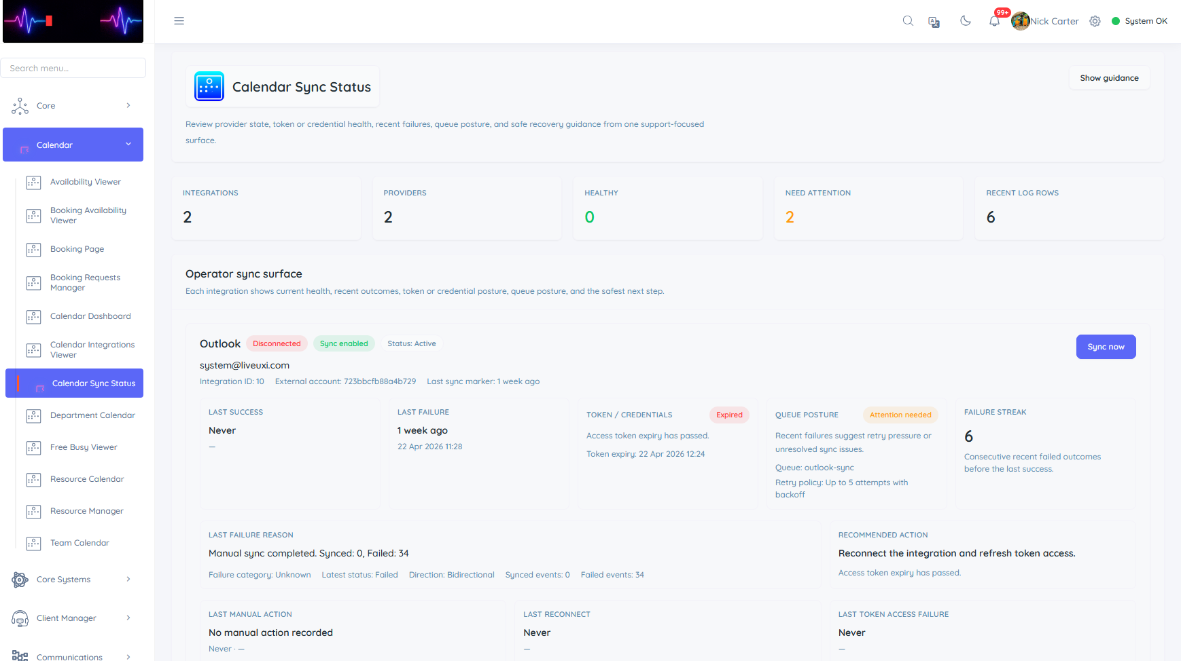Click the Recent Log Rows summary card

[1070, 208]
